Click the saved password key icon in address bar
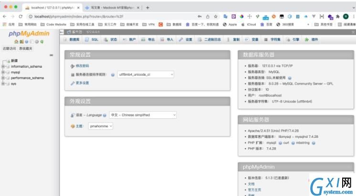 (x=199, y=17)
